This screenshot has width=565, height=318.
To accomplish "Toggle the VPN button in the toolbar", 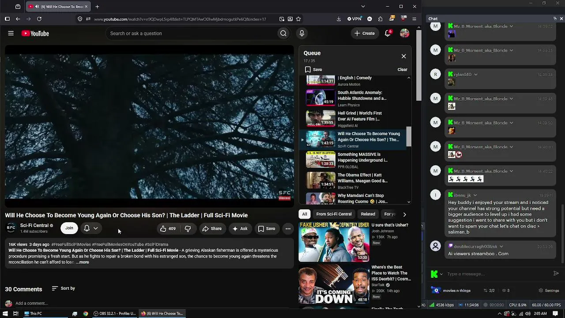I will [x=354, y=19].
